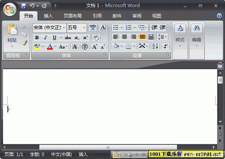Toggle Italic formatting

[46, 38]
